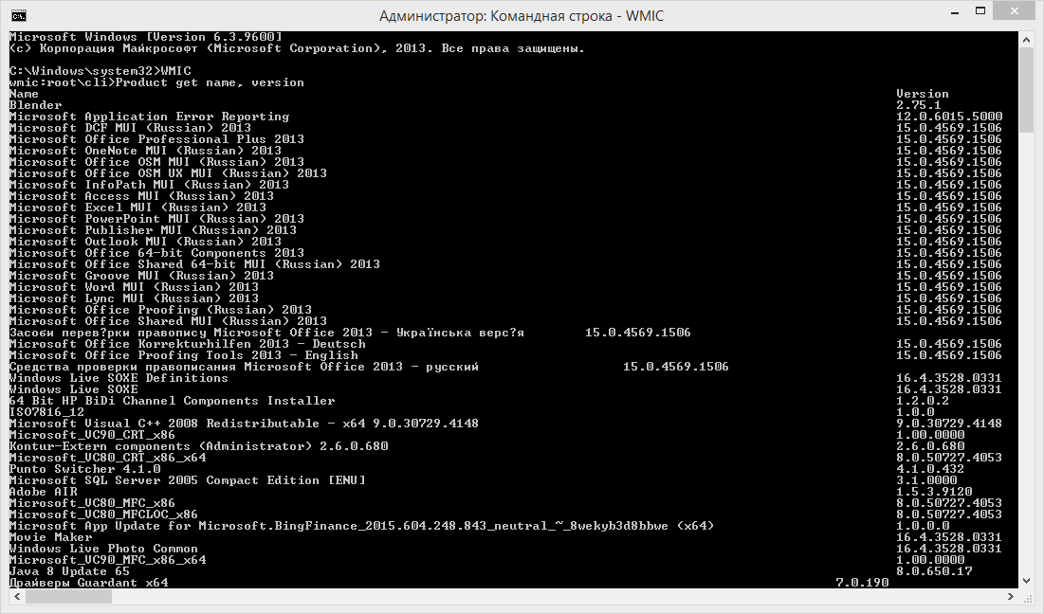Image resolution: width=1044 pixels, height=614 pixels.
Task: Click 'Microsoft_VC90_CRT_x86' entry
Action: coord(92,435)
